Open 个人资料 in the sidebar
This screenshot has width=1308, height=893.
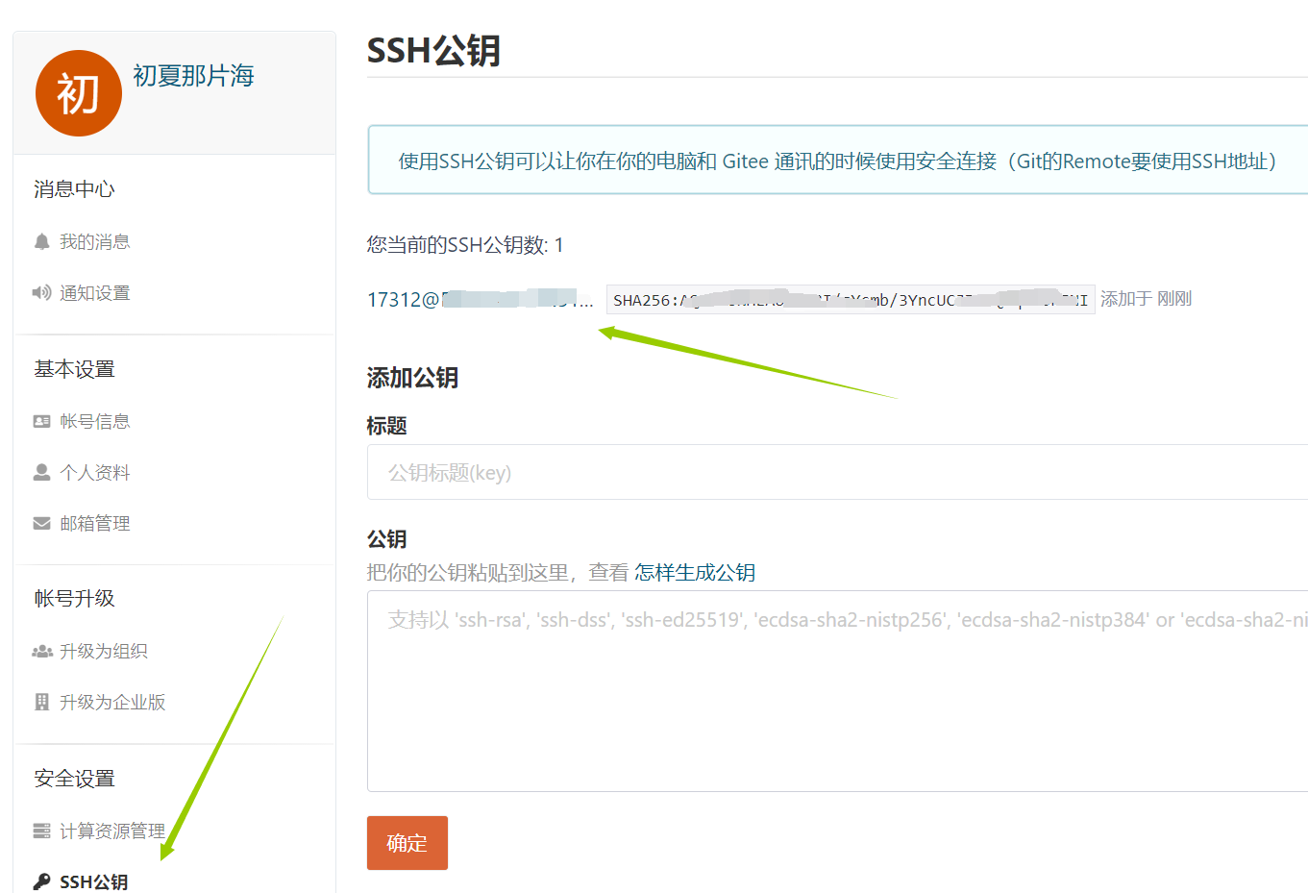pyautogui.click(x=94, y=473)
